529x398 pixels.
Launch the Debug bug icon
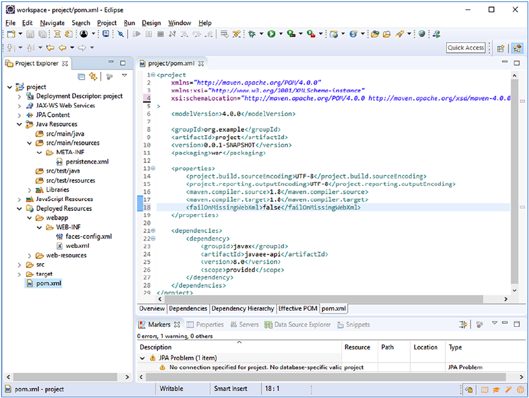(x=251, y=34)
